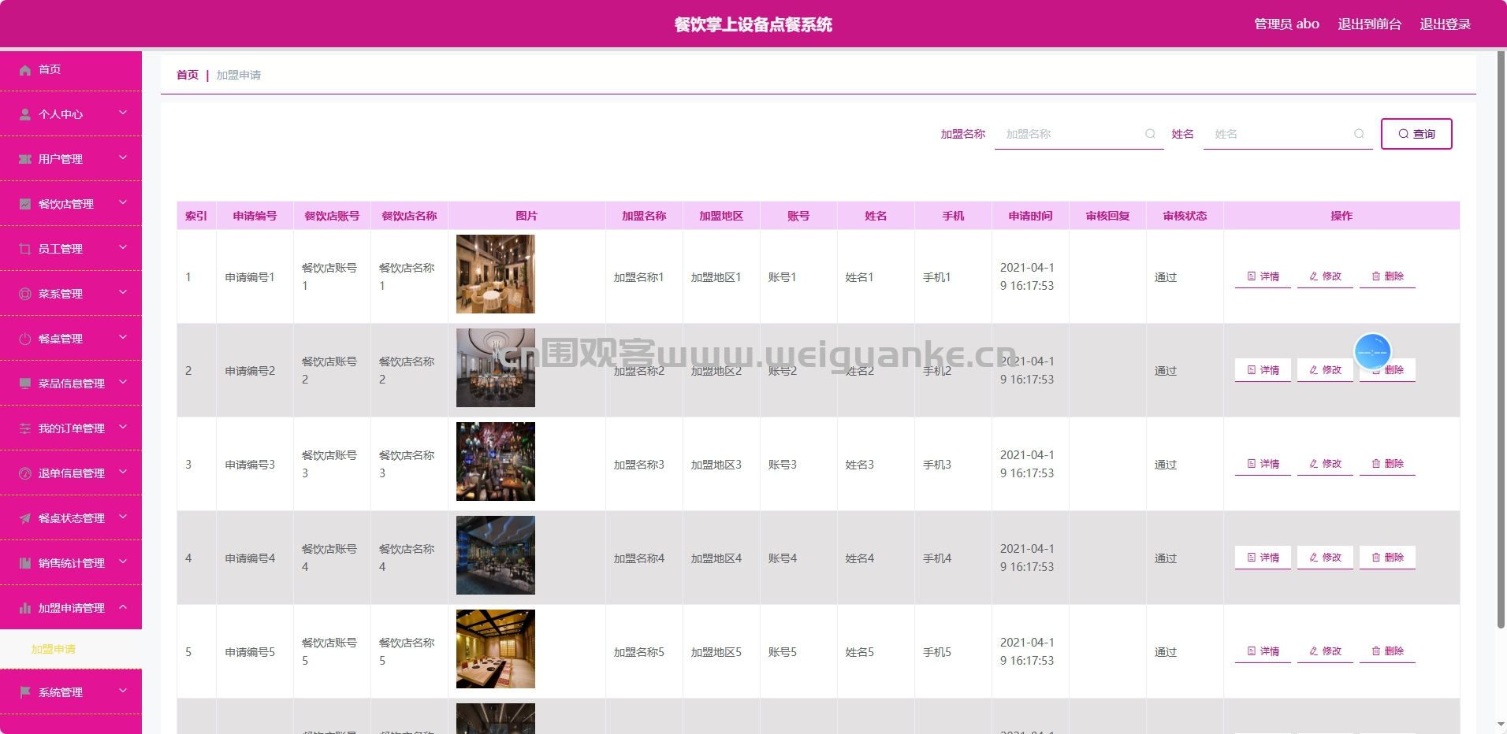Image resolution: width=1507 pixels, height=734 pixels.
Task: Expand the 用户管理 menu chevron
Action: (x=123, y=158)
